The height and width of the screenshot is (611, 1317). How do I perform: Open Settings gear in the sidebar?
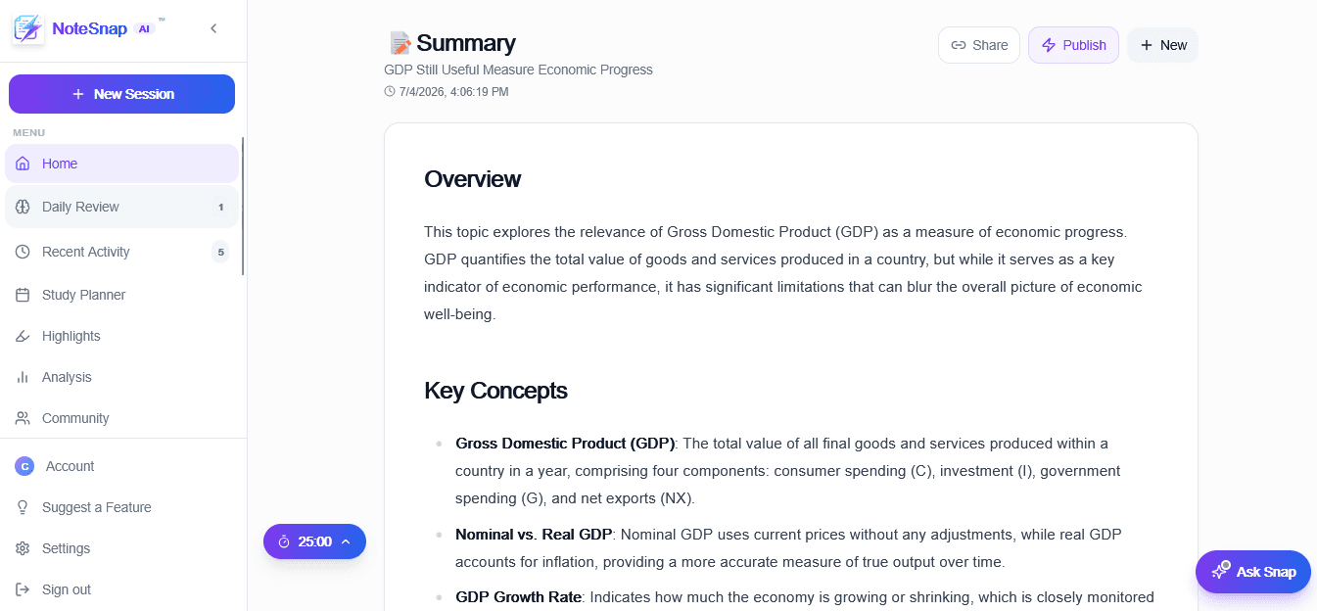tap(23, 548)
